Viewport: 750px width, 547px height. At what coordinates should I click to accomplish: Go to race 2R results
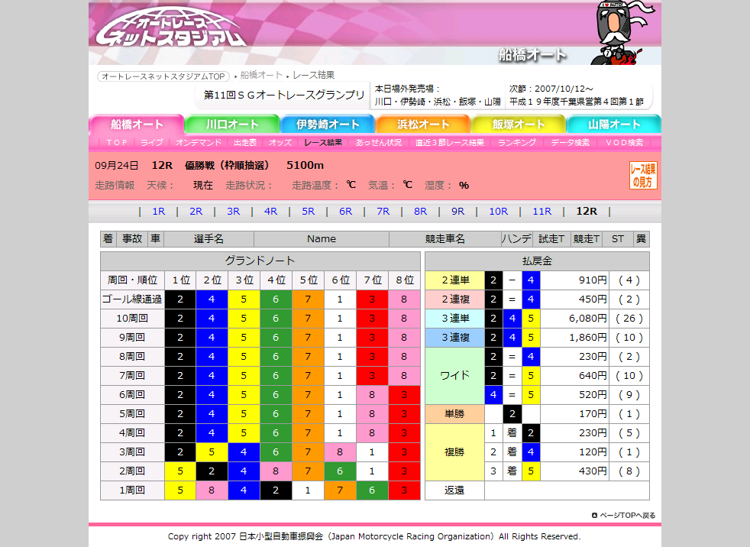(x=196, y=212)
